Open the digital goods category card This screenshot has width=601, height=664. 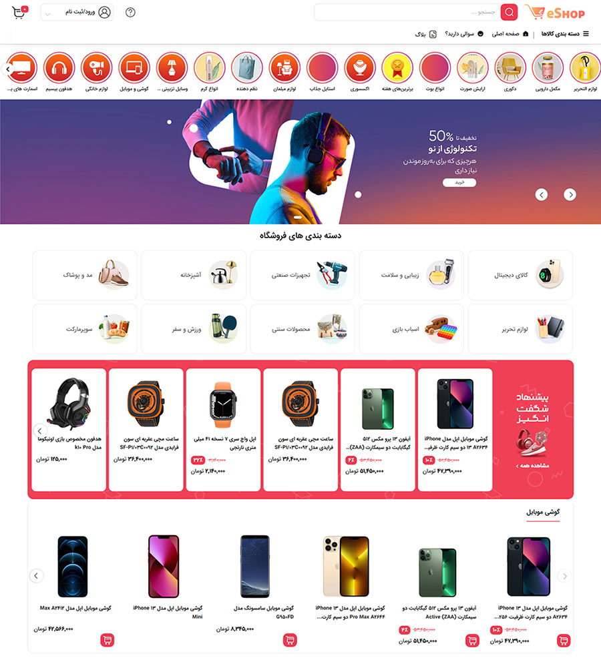(x=520, y=275)
